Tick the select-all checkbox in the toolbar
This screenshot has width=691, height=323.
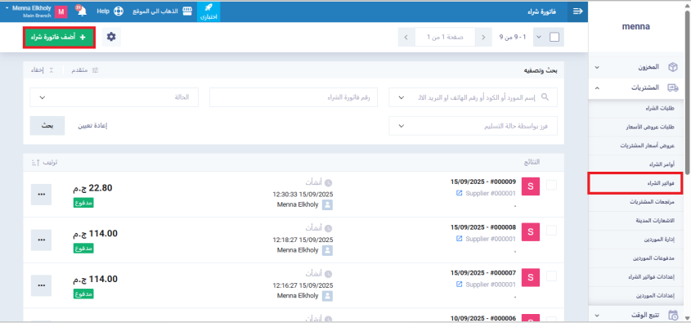pos(554,37)
